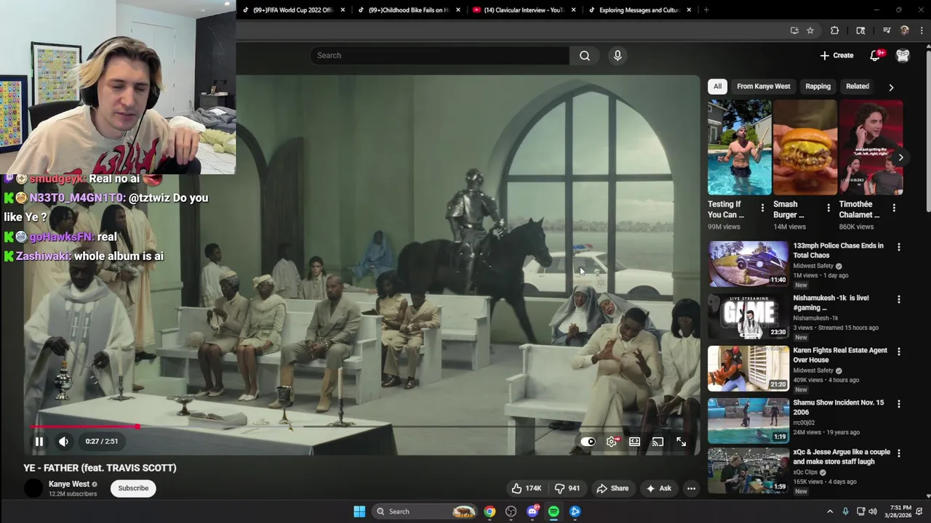Open options for xQc & Jesse Argue video
The image size is (931, 523).
(x=899, y=453)
